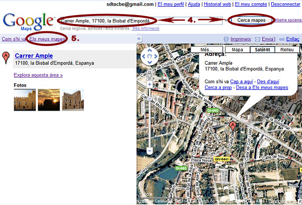Image resolution: width=302 pixels, height=205 pixels.
Task: Click the address search input field
Action: [141, 21]
